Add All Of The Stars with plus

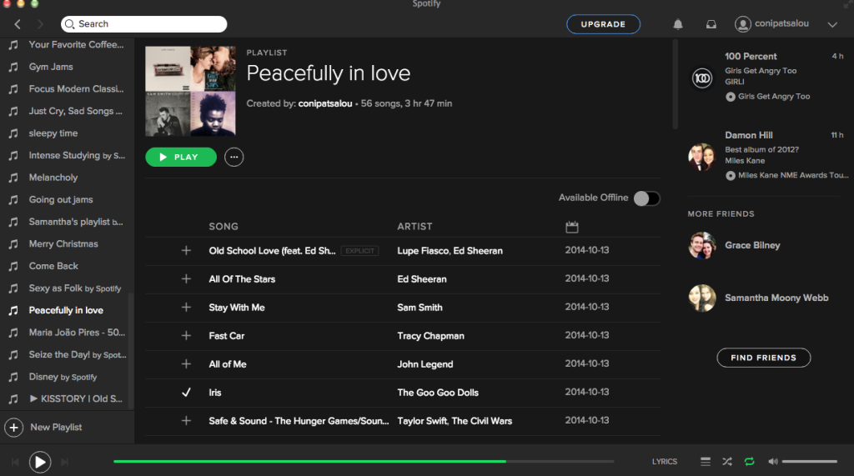pyautogui.click(x=186, y=278)
